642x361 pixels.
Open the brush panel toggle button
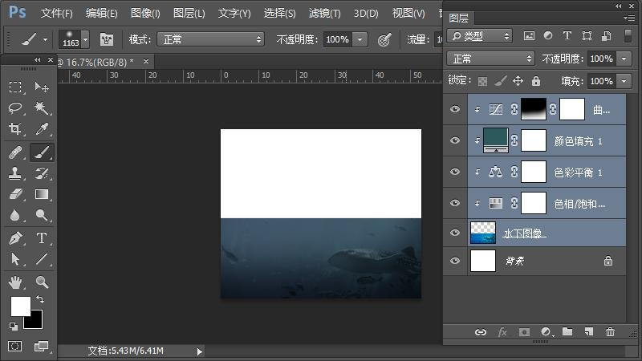pyautogui.click(x=107, y=39)
